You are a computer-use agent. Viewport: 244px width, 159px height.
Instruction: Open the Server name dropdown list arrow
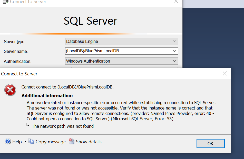174,51
